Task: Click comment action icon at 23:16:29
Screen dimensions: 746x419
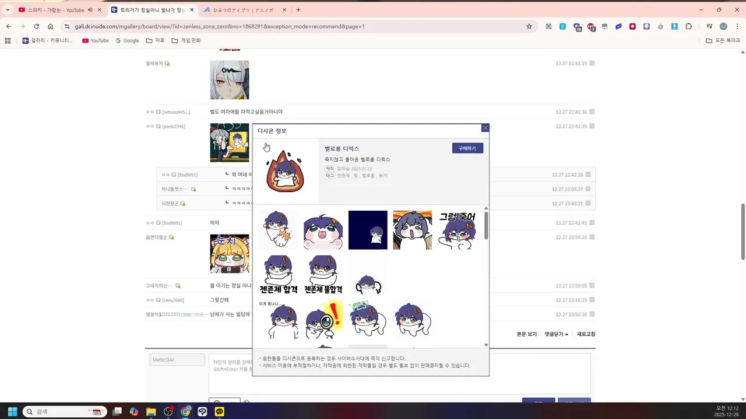Action: (x=592, y=300)
